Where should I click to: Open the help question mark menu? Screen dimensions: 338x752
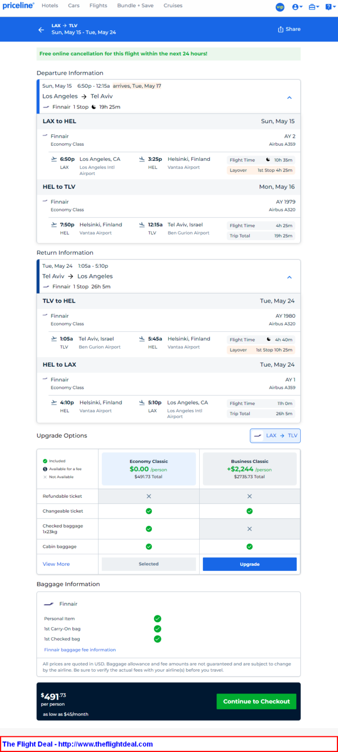tap(330, 7)
